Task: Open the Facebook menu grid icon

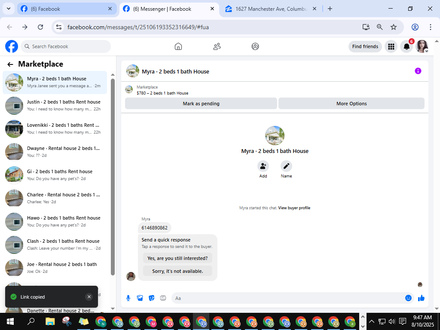Action: coord(391,46)
